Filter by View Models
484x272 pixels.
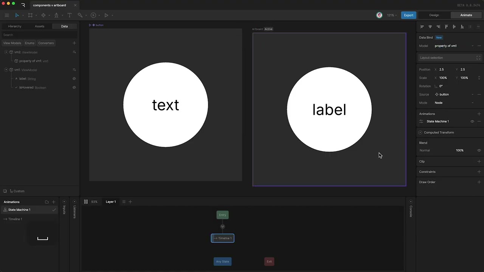(12, 43)
